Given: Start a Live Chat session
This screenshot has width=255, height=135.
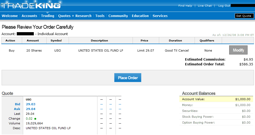Looking at the screenshot, I should [x=205, y=6].
